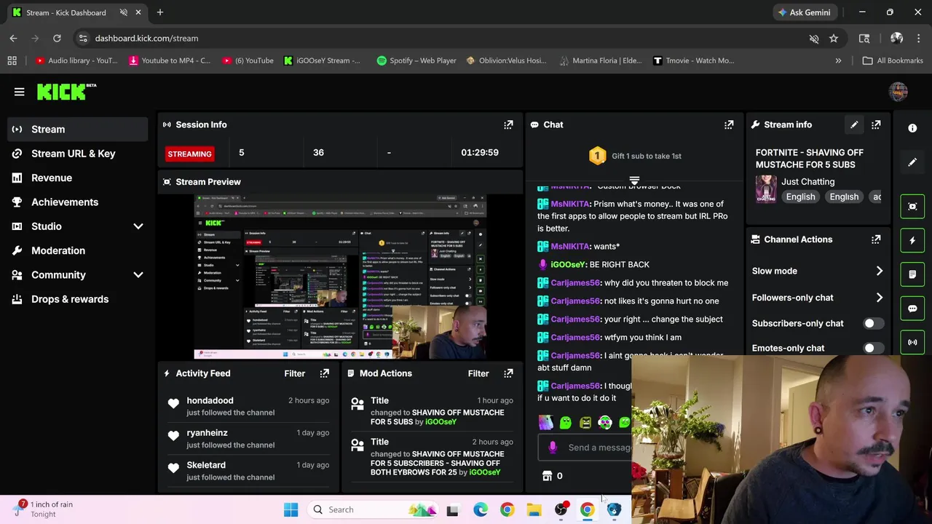932x524 pixels.
Task: Click MsNIKITA username in 'wants*' message
Action: tap(570, 247)
